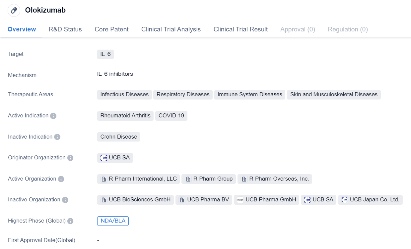Image resolution: width=411 pixels, height=249 pixels.
Task: Click the IL-6 target tag
Action: (x=105, y=54)
